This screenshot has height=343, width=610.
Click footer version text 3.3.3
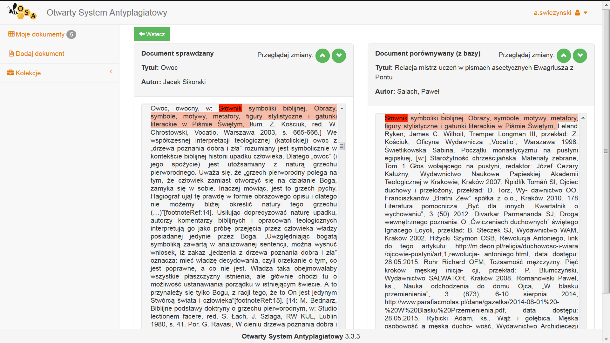coord(352,336)
